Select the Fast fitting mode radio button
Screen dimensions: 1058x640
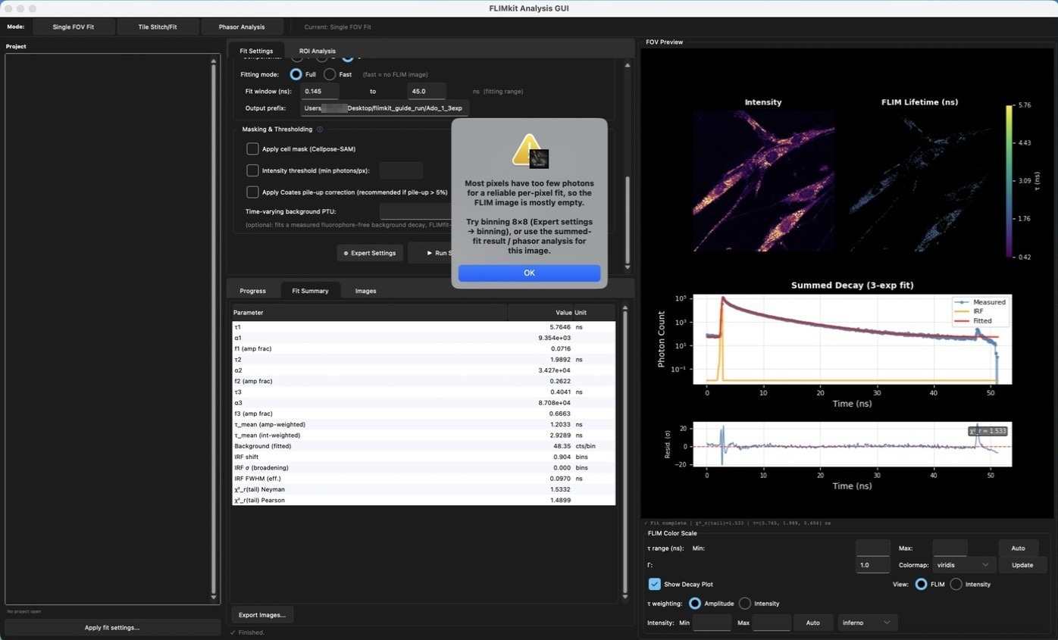coord(330,74)
